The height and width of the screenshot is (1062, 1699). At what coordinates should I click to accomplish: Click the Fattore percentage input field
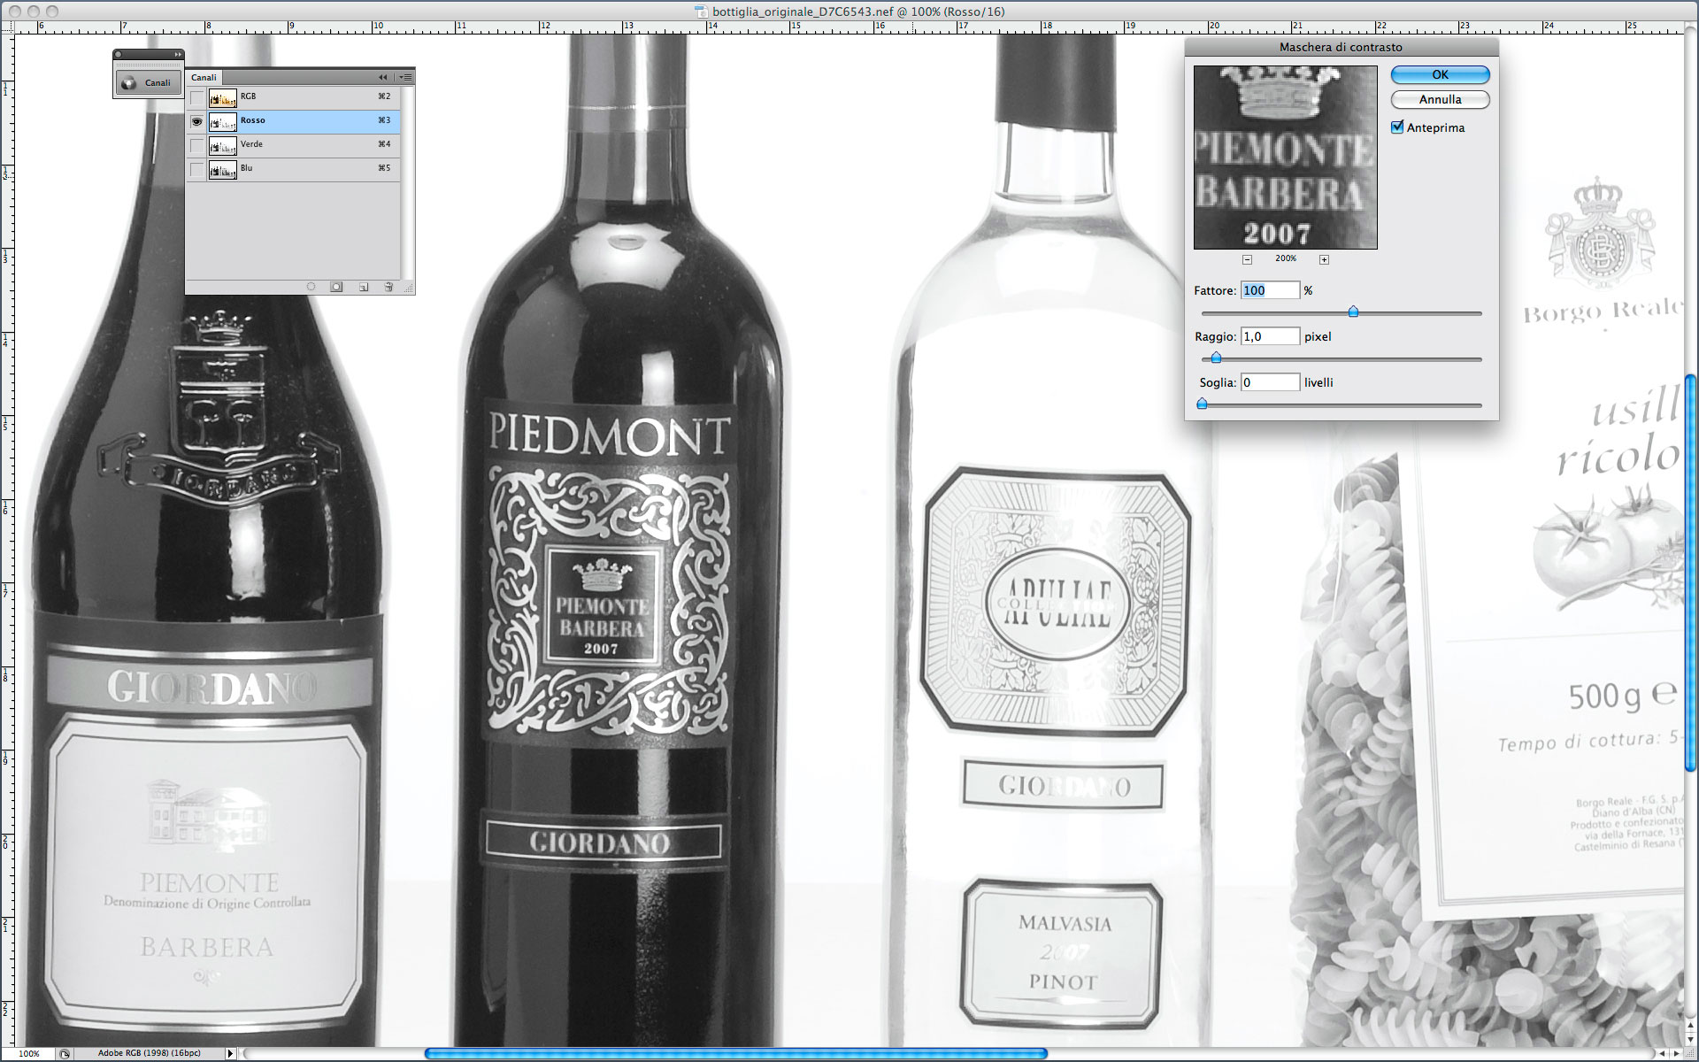(1270, 290)
